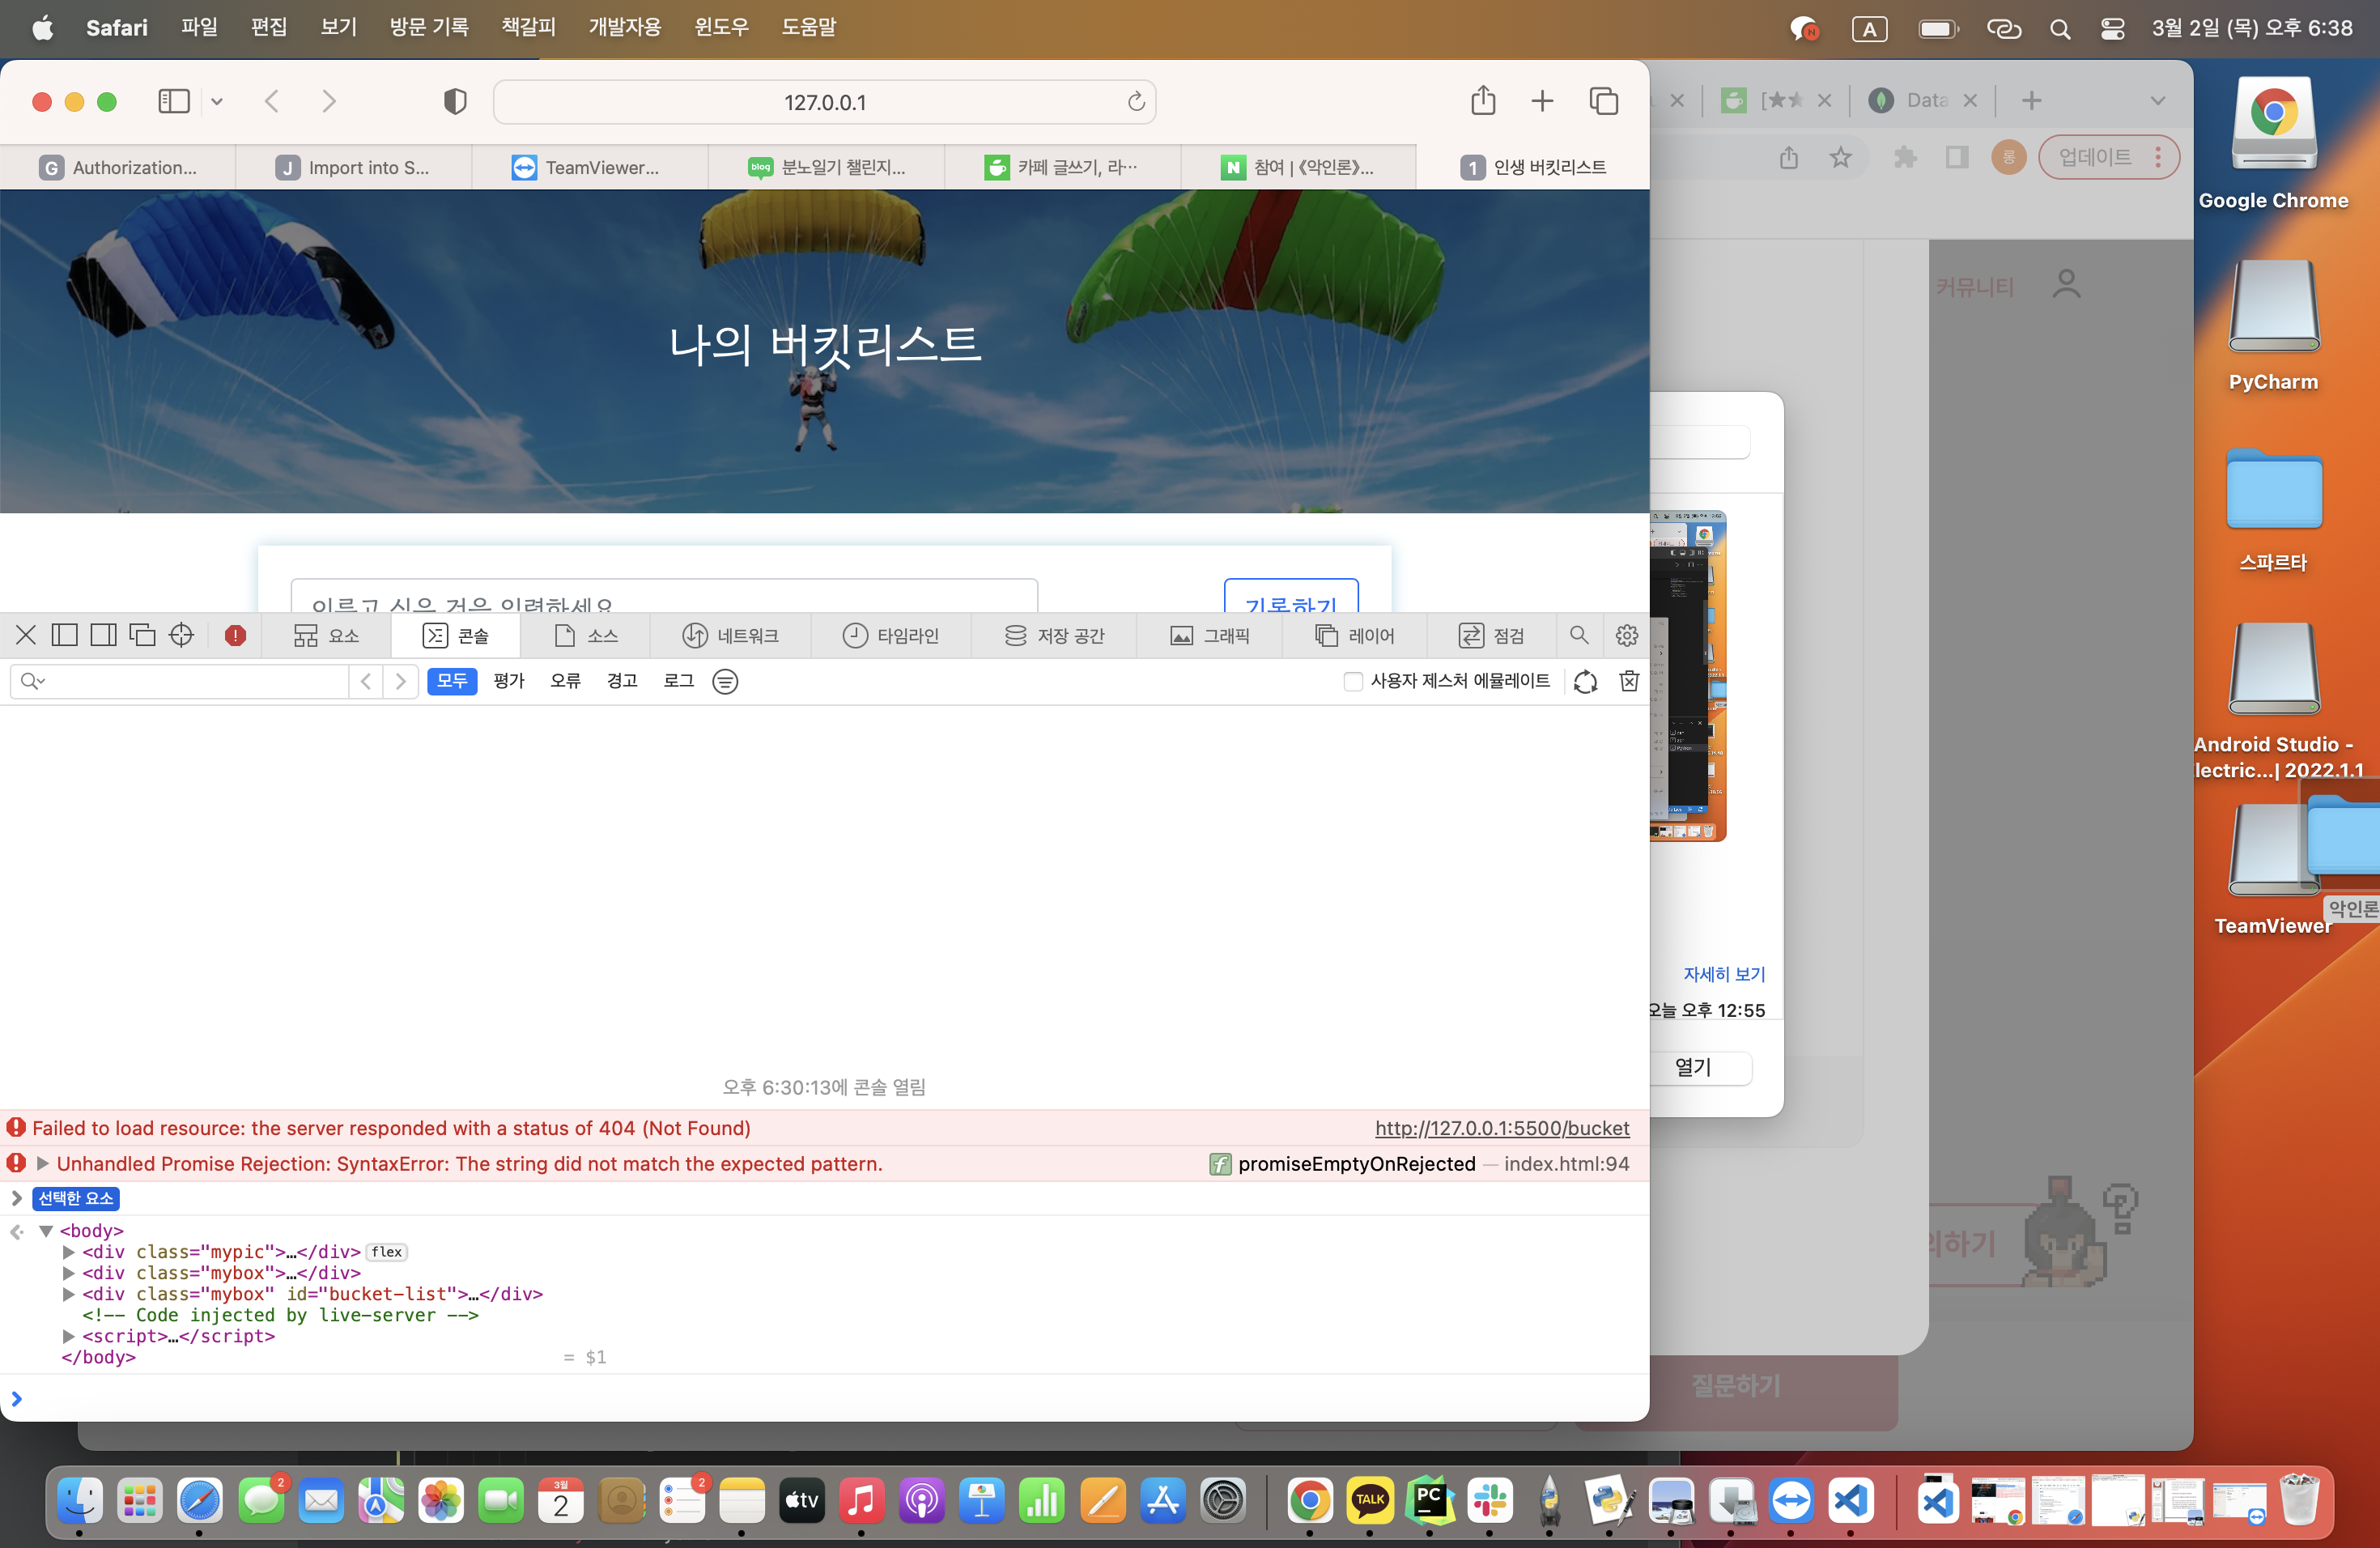Switch to Authorization tab
This screenshot has width=2380, height=1548.
118,167
